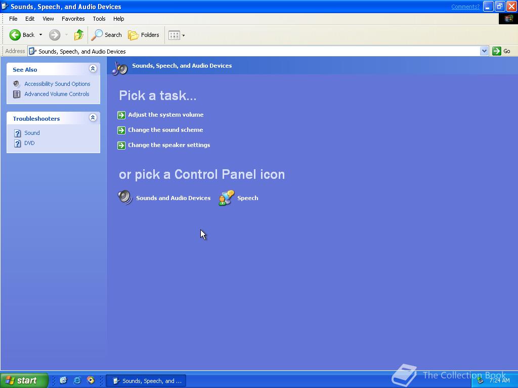Open the View menu
The image size is (518, 388).
48,19
